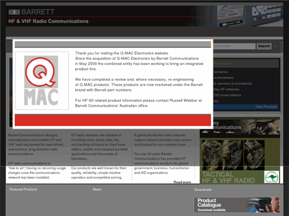Click the Search button

click(x=264, y=46)
